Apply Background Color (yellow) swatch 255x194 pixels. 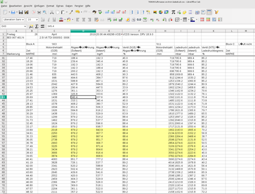pyautogui.click(x=69, y=20)
